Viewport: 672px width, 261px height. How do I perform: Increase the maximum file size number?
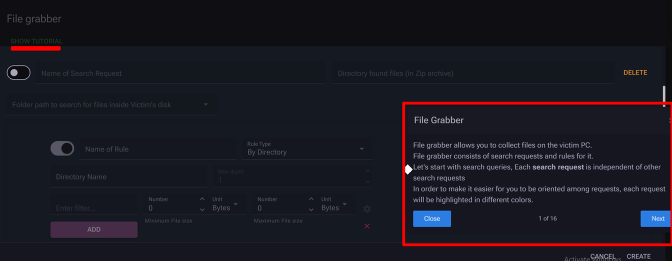point(311,199)
